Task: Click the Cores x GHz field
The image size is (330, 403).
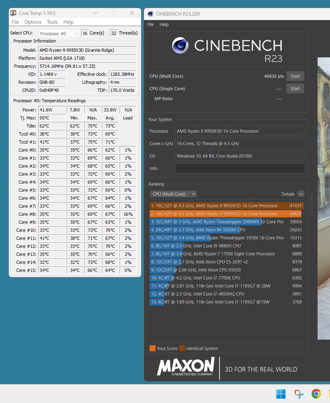Action: tap(240, 144)
